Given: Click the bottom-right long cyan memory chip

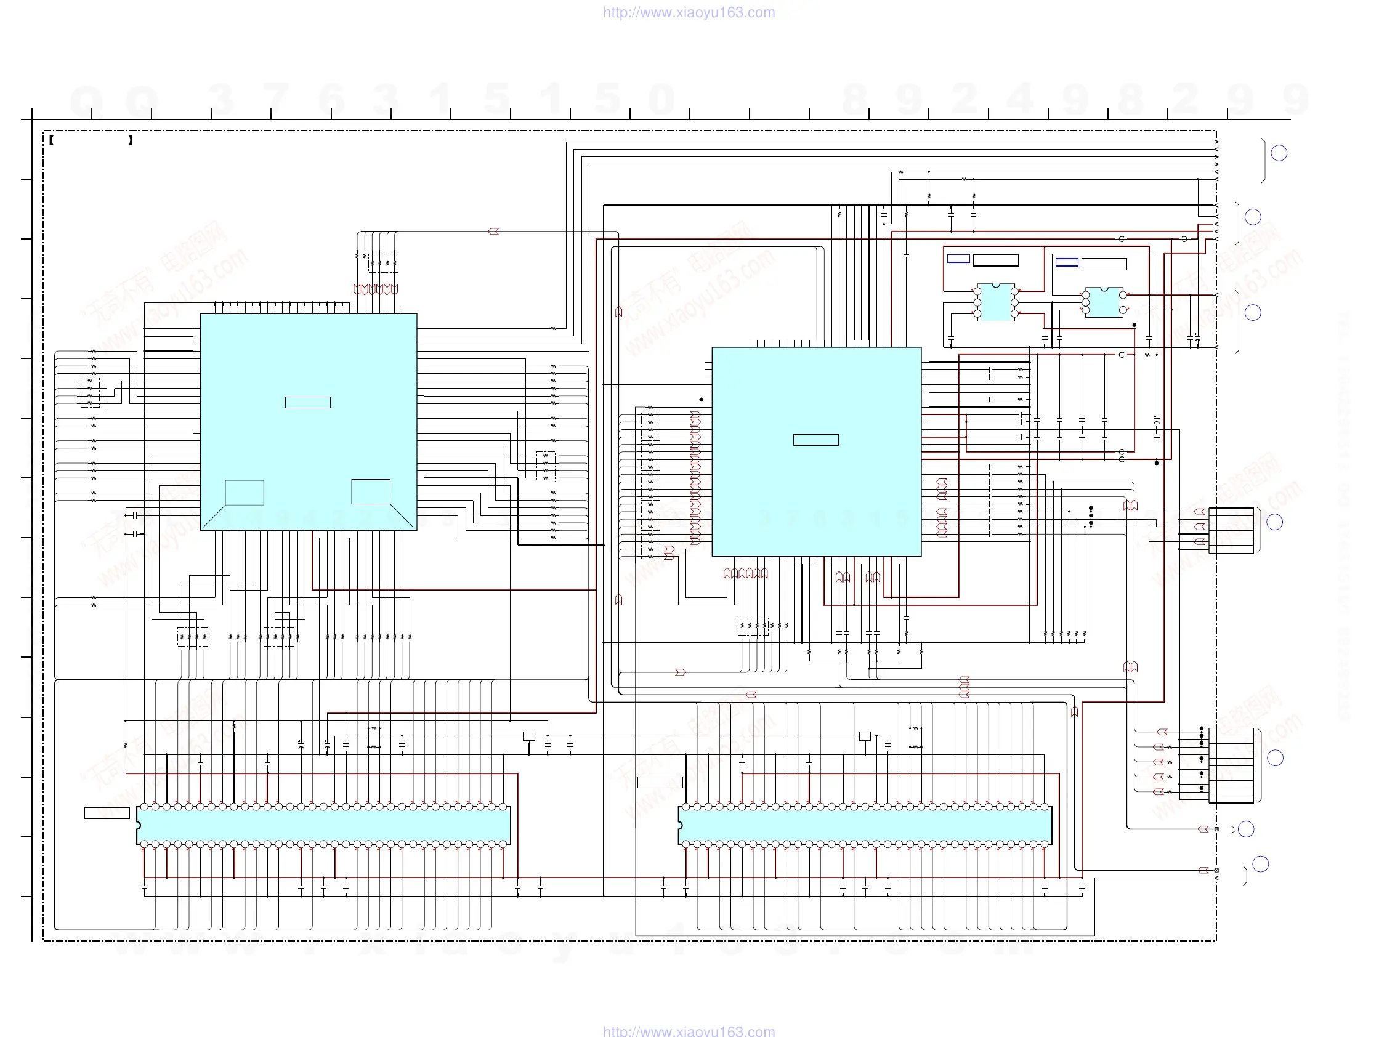Looking at the screenshot, I should pos(865,826).
